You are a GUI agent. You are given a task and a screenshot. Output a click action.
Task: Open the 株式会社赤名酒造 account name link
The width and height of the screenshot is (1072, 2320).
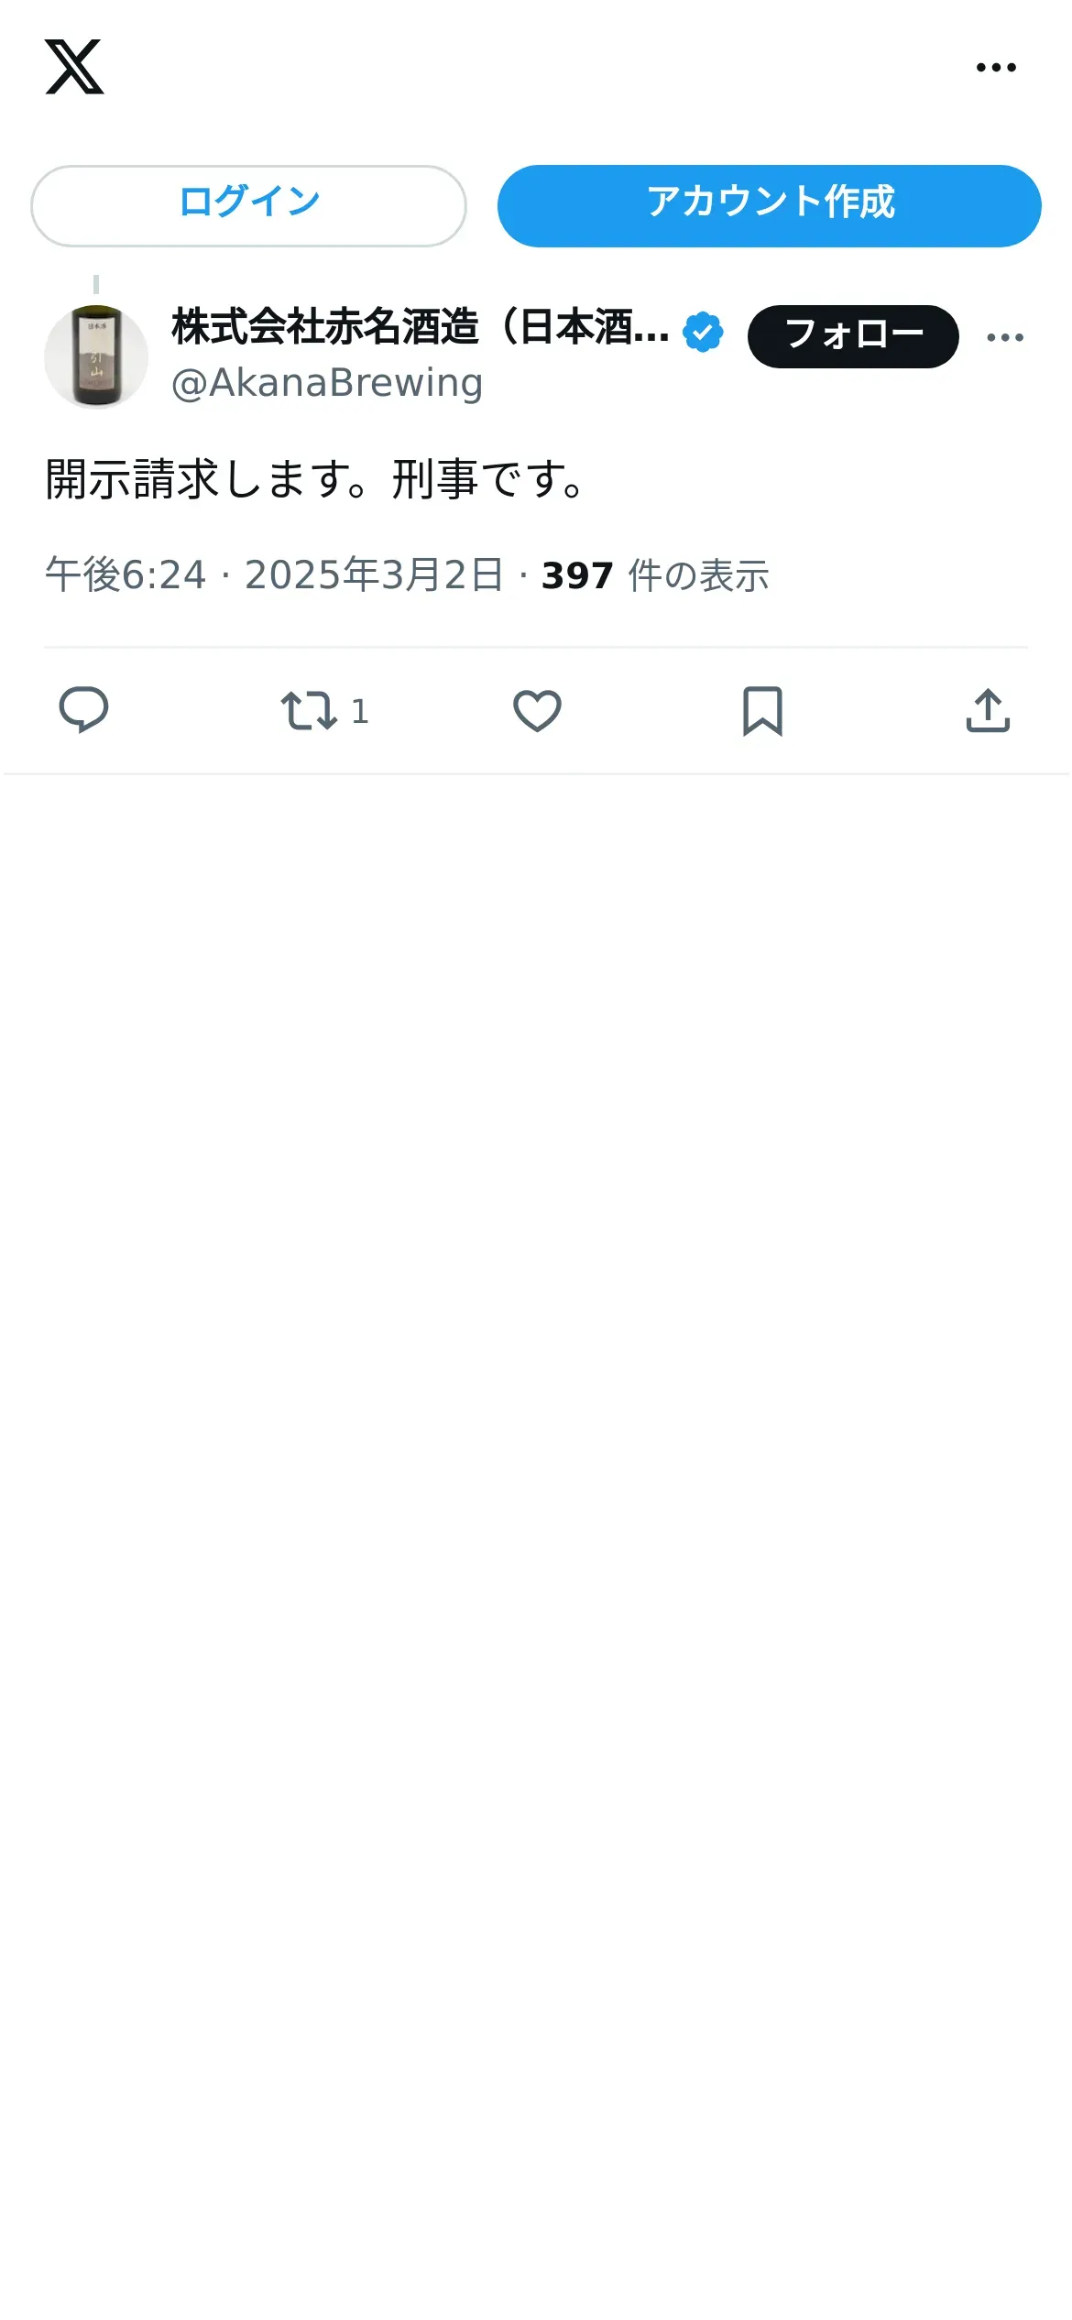[420, 327]
